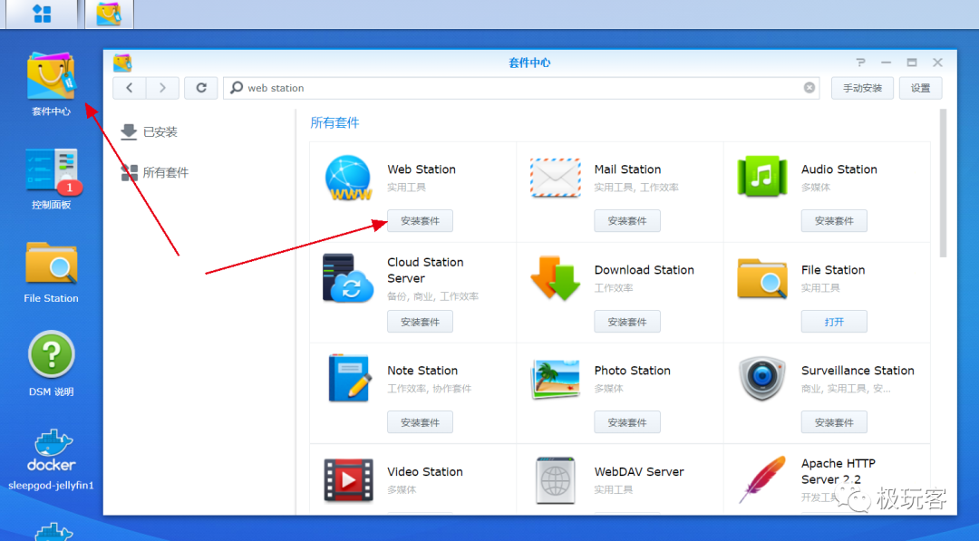Image resolution: width=979 pixels, height=541 pixels.
Task: Click File Station folder icon in package list
Action: [x=761, y=278]
